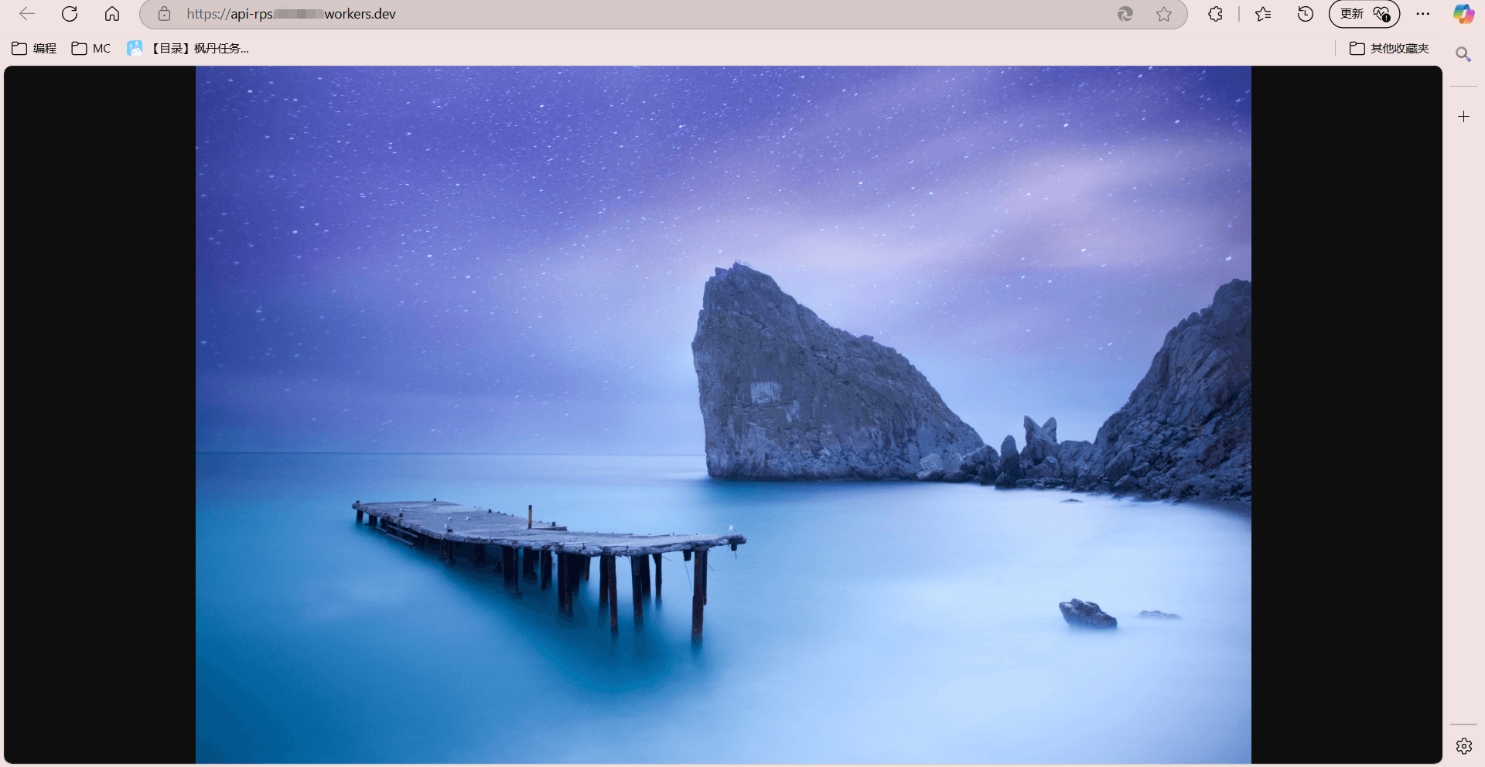Open the Settings and more ellipsis menu
This screenshot has height=767, width=1485.
pyautogui.click(x=1423, y=14)
